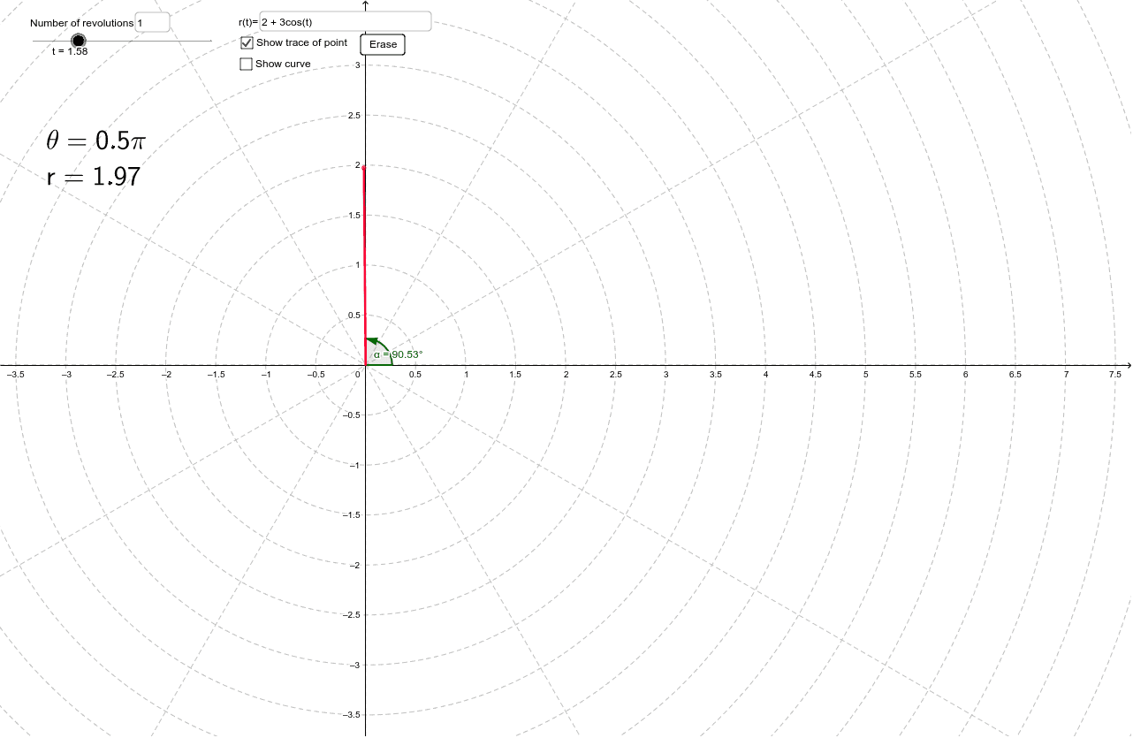Click the r(t) function input field

pyautogui.click(x=345, y=21)
